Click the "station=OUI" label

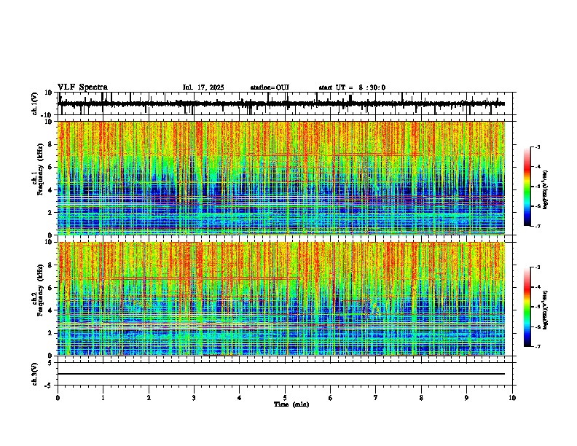pyautogui.click(x=270, y=87)
